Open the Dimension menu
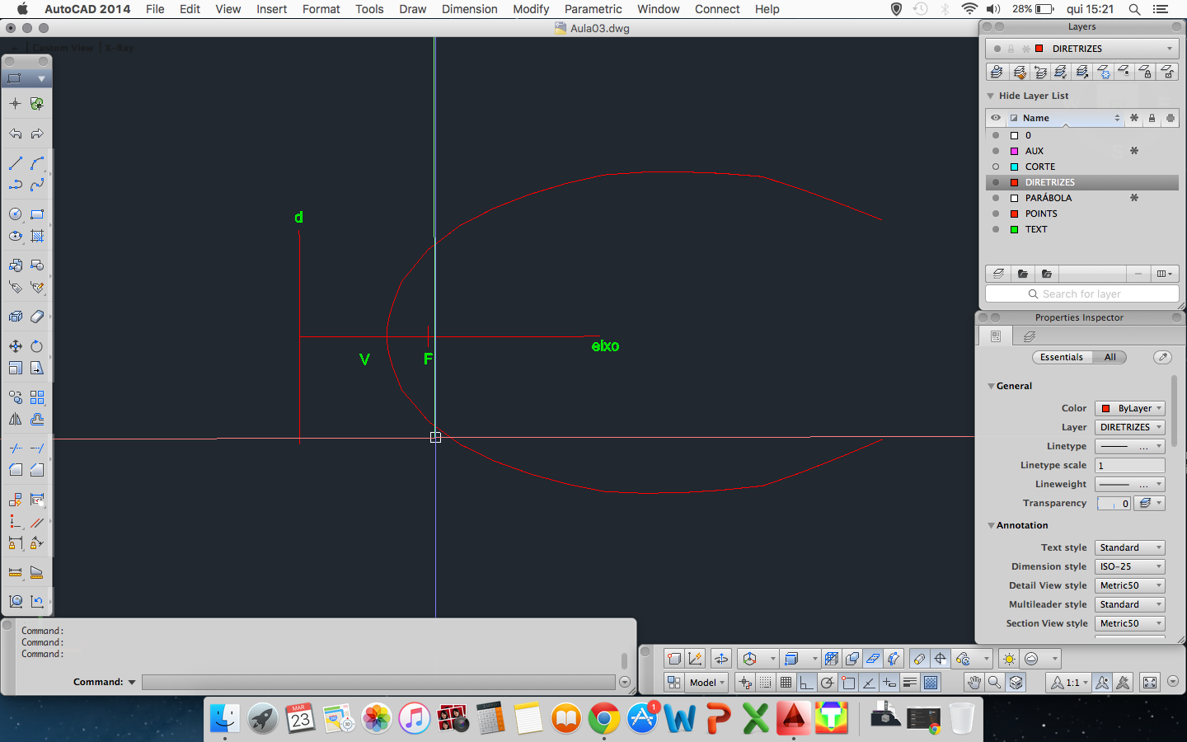This screenshot has height=742, width=1187. pyautogui.click(x=469, y=9)
